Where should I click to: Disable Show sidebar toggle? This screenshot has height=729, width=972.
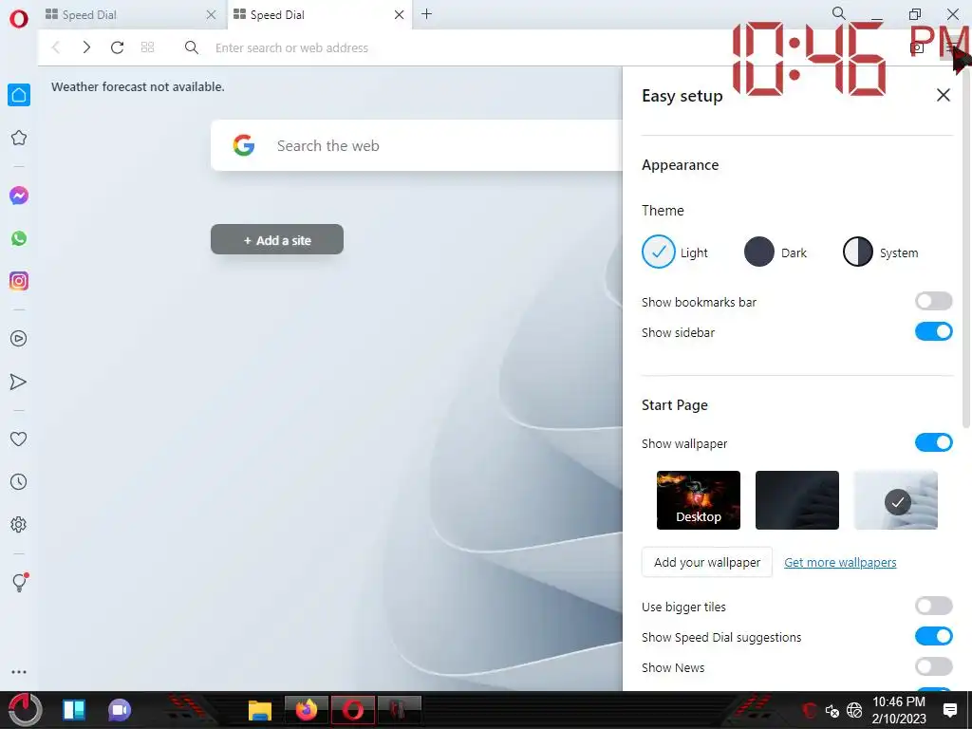[934, 331]
